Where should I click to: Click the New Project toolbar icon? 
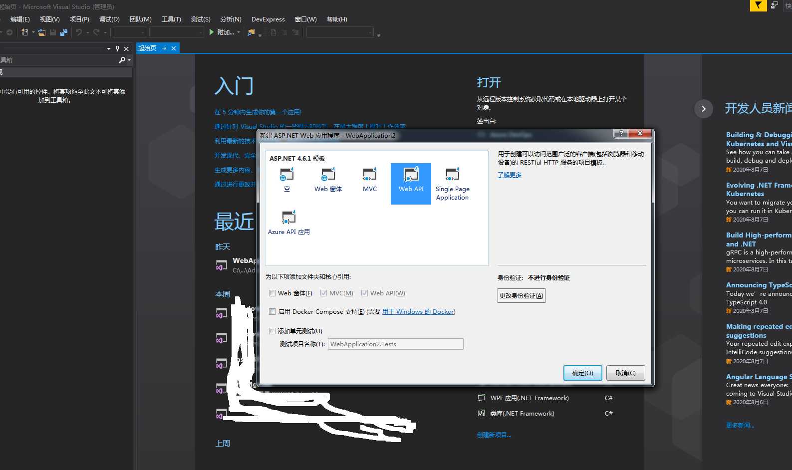tap(24, 32)
